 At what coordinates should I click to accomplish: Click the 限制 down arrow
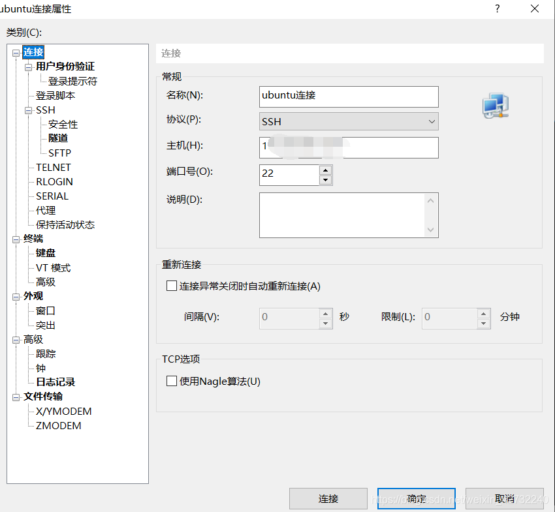point(483,324)
